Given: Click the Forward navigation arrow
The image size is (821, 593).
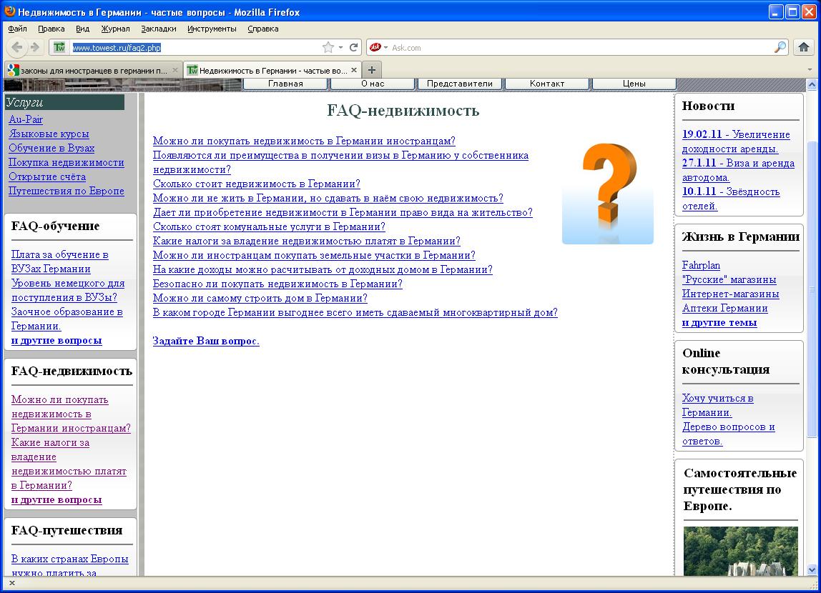Looking at the screenshot, I should coord(34,47).
